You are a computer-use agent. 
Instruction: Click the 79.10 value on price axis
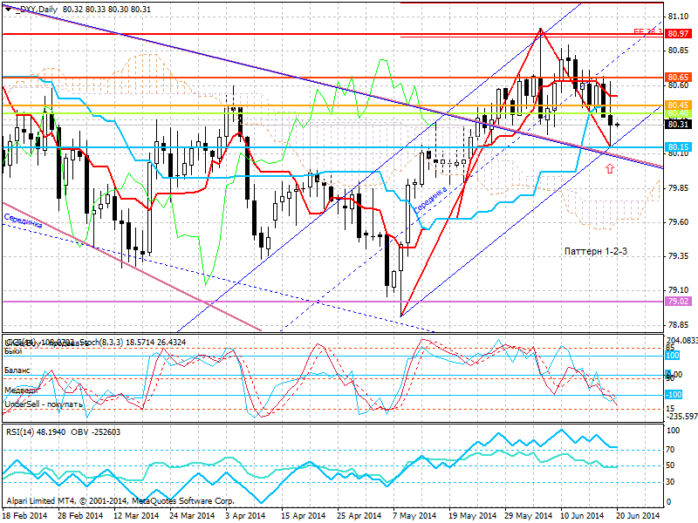(679, 290)
